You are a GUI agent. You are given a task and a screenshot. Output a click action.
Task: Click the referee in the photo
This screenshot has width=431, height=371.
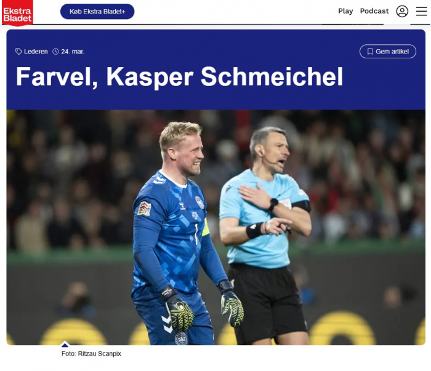click(x=265, y=236)
